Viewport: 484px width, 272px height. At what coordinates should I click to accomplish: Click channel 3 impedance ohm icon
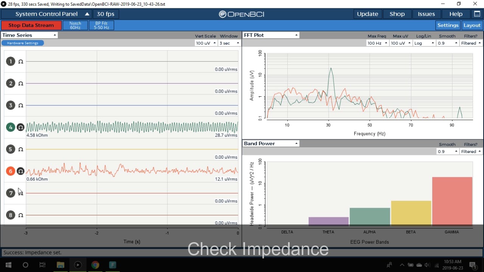(x=21, y=105)
